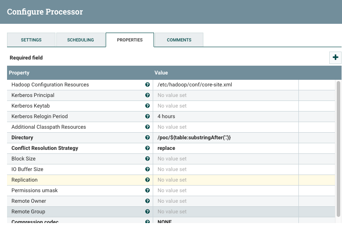
Task: Show help icon for Replication property
Action: coord(147,180)
